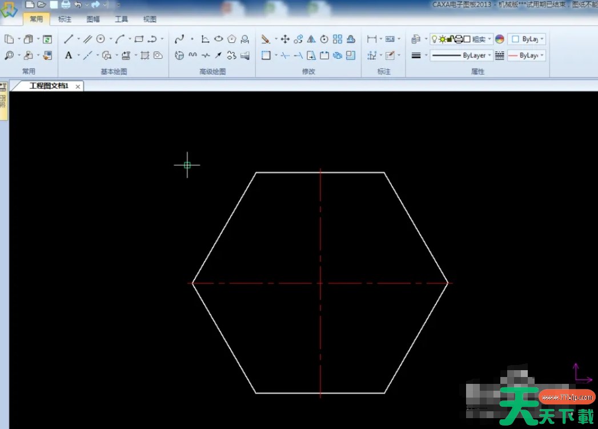This screenshot has width=598, height=429.
Task: Open the 视图 ribbon tab
Action: click(150, 19)
